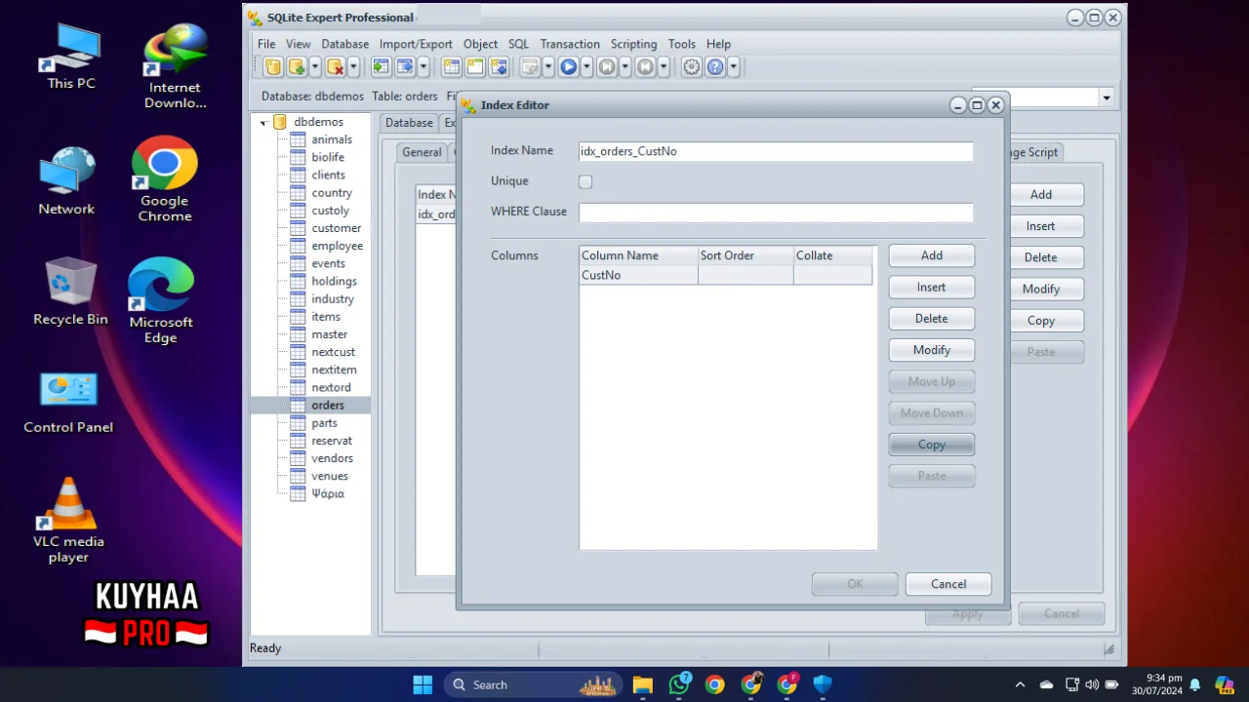Click the New Table toolbar icon
The width and height of the screenshot is (1249, 702).
451,67
